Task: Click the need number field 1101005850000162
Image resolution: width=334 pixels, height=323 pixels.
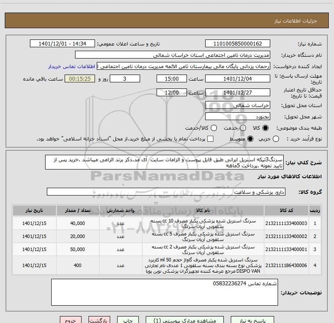Action: [x=238, y=44]
